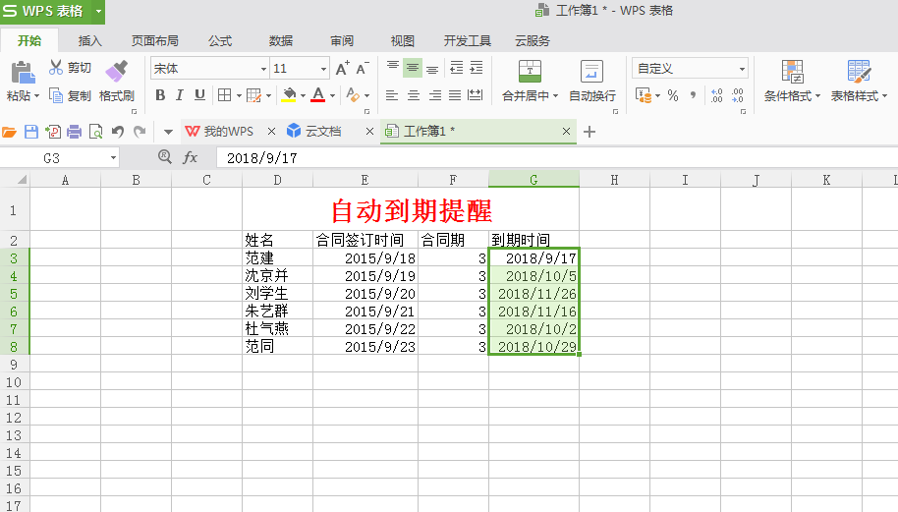Add a new document tab
Viewport: 898px width, 512px height.
589,132
